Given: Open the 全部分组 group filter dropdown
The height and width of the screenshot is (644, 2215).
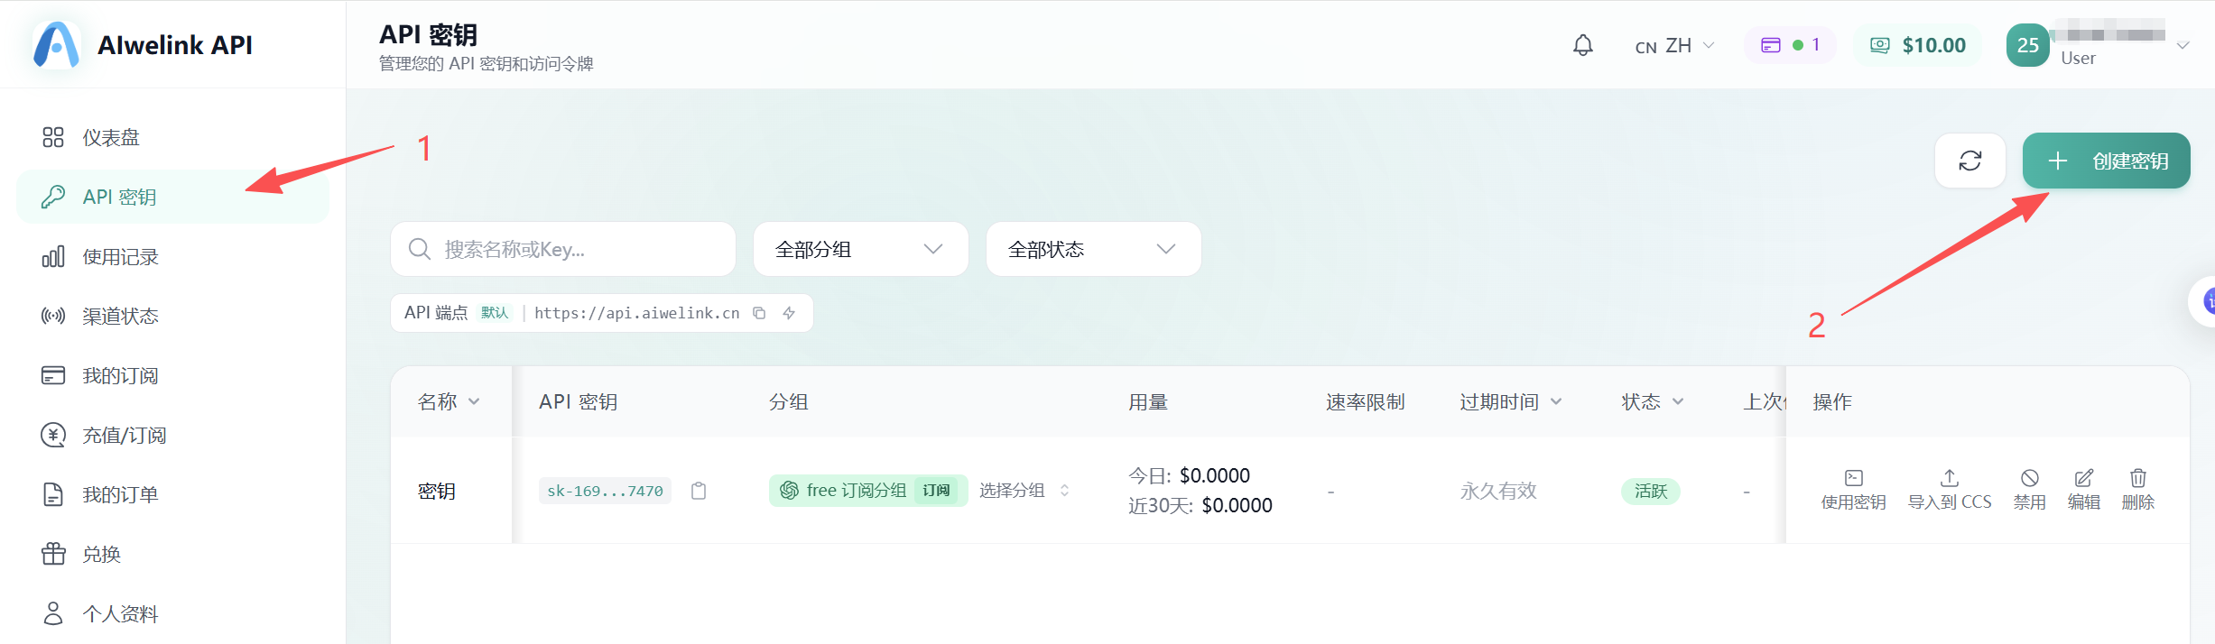Looking at the screenshot, I should coord(860,249).
